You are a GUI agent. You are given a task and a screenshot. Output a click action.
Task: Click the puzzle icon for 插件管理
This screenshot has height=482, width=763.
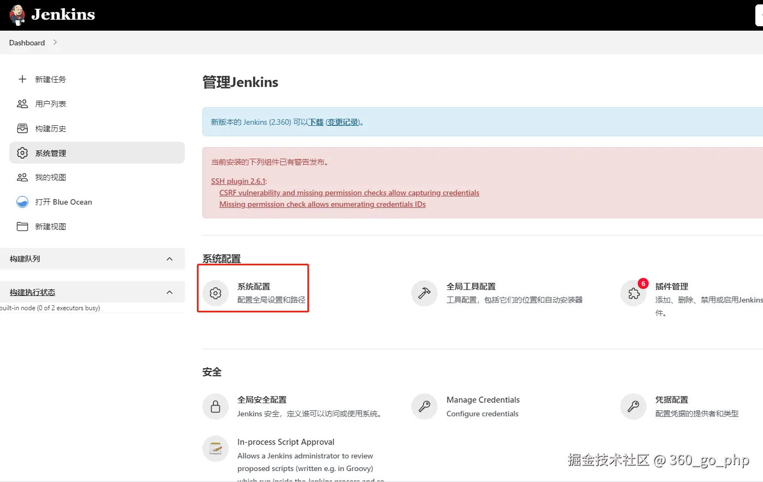click(633, 294)
